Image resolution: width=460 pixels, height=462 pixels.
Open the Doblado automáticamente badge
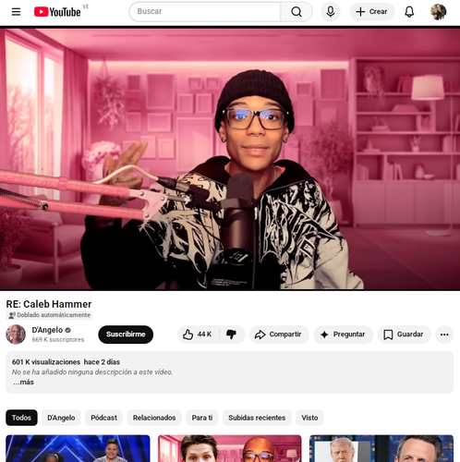click(x=49, y=315)
